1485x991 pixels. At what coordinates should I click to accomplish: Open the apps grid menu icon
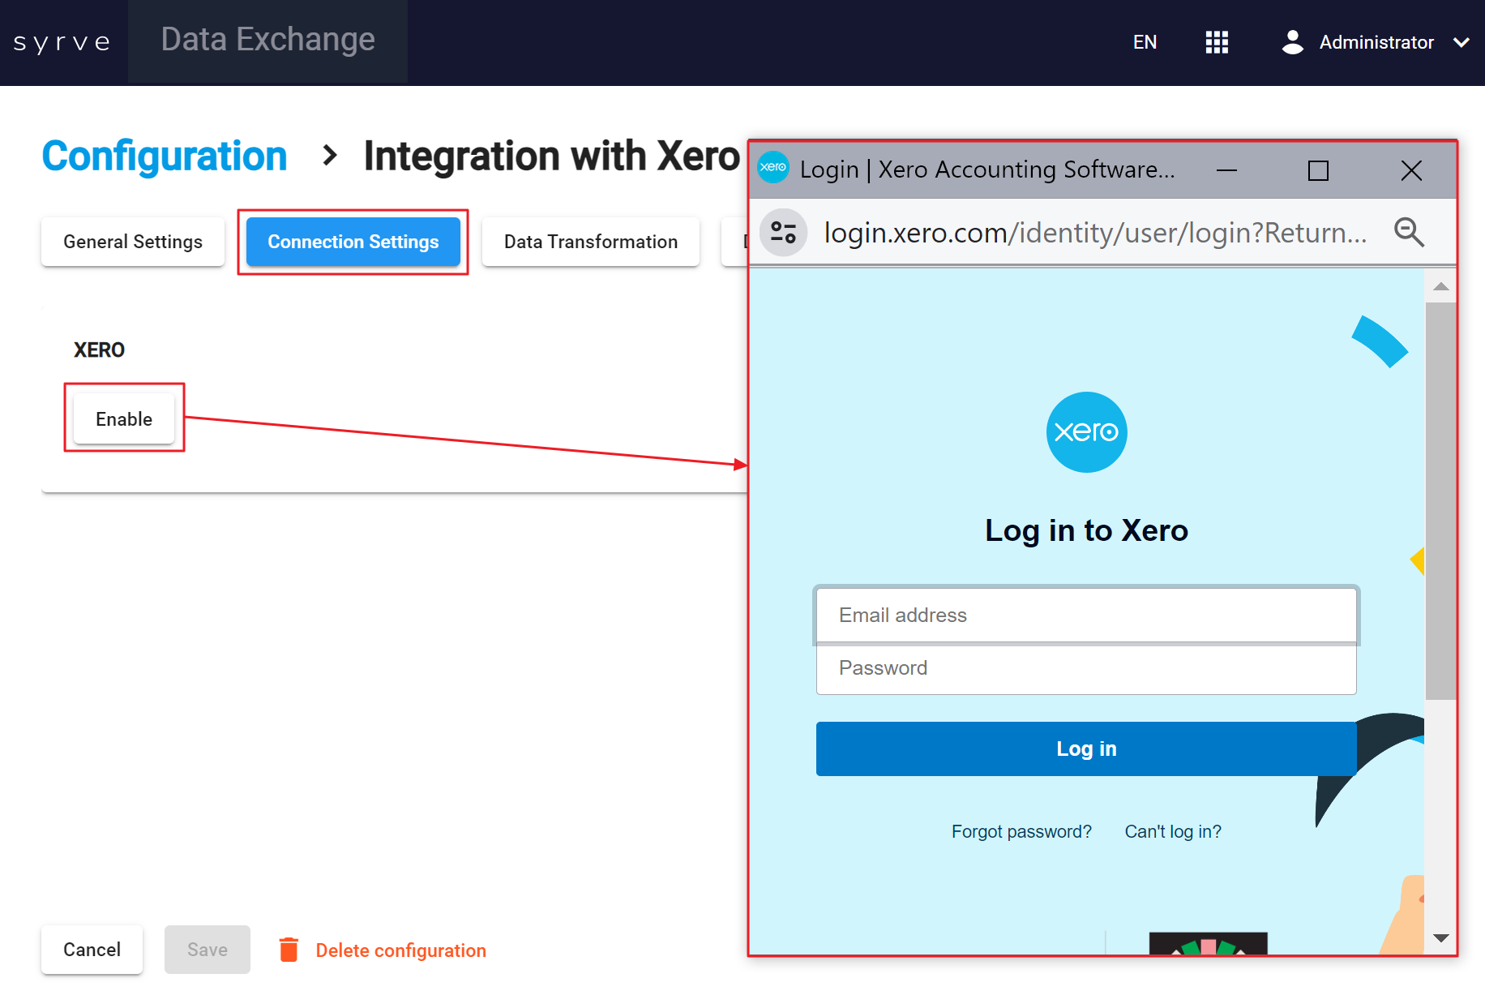pyautogui.click(x=1217, y=42)
